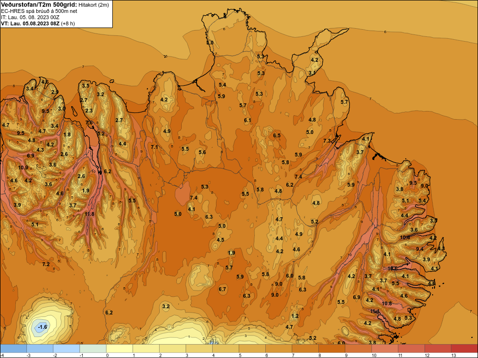Click the 3.0 temperature label
478x358 pixels.
click(x=62, y=108)
